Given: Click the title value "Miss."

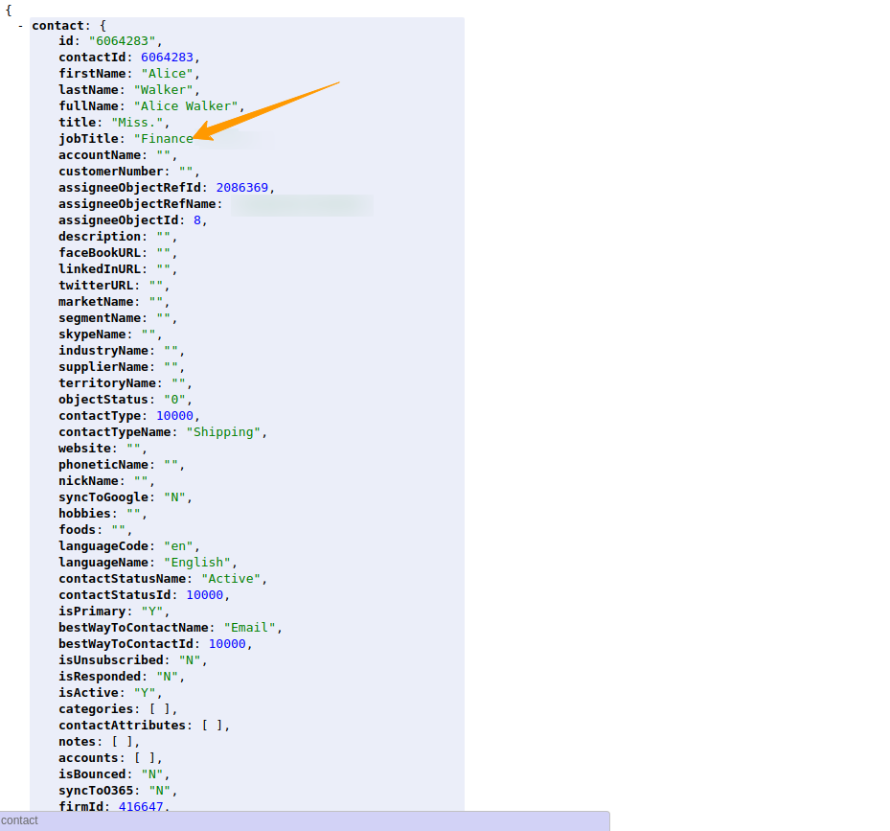Looking at the screenshot, I should [x=137, y=123].
